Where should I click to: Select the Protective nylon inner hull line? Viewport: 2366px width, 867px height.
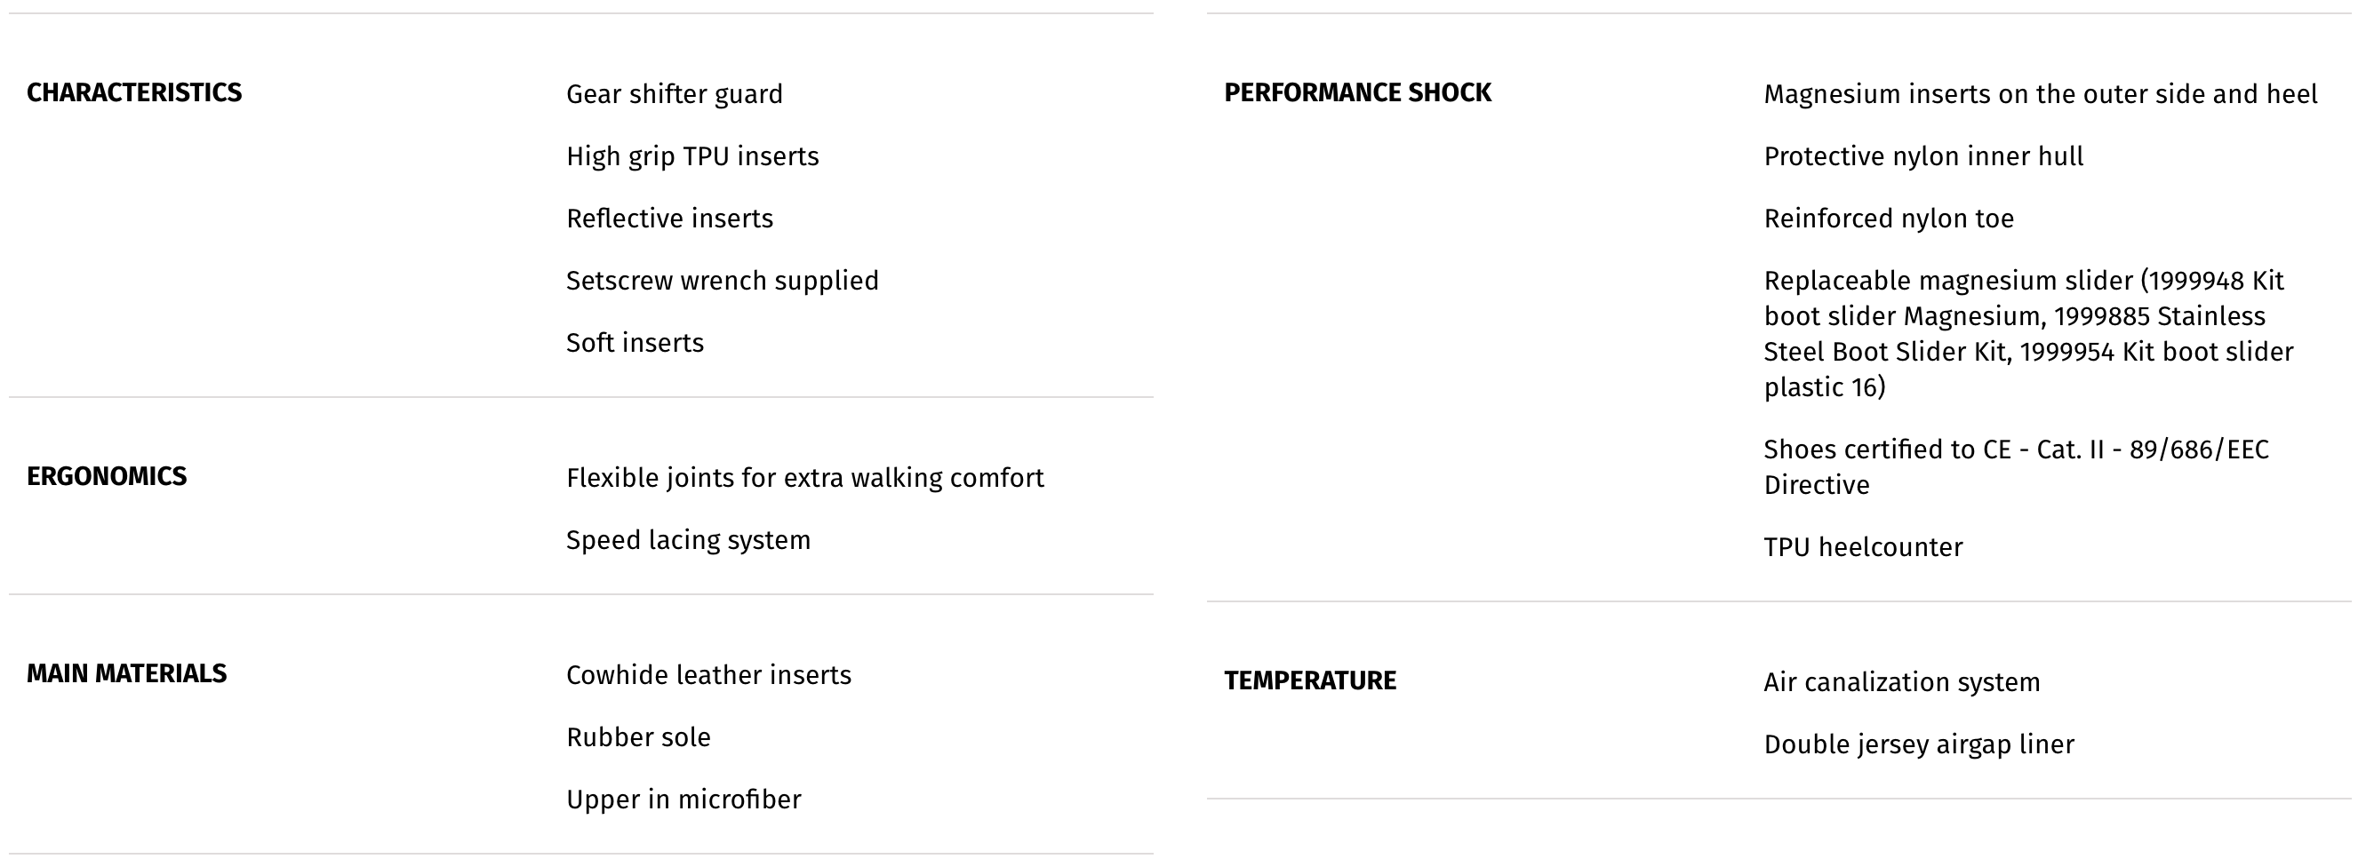[1923, 157]
